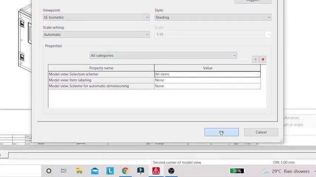Screen dimensions: 316x177
Task: Expand the All categories dropdown
Action: pos(163,56)
